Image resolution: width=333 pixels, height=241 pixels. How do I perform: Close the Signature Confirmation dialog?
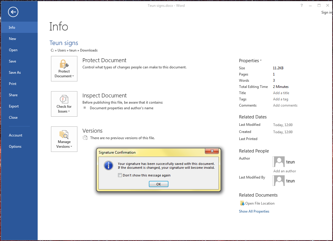point(212,152)
